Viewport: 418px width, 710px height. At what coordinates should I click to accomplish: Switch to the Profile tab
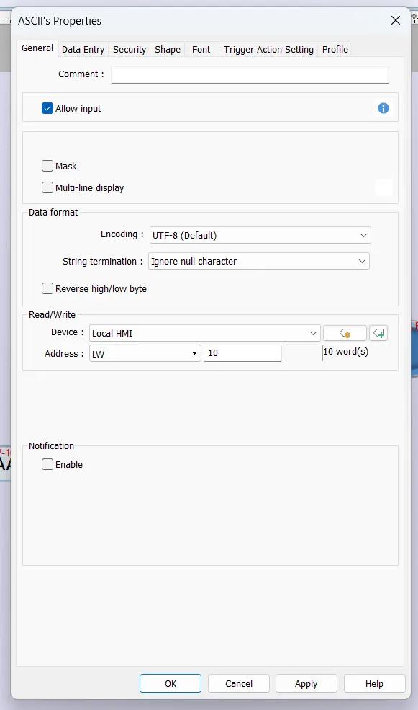click(335, 49)
